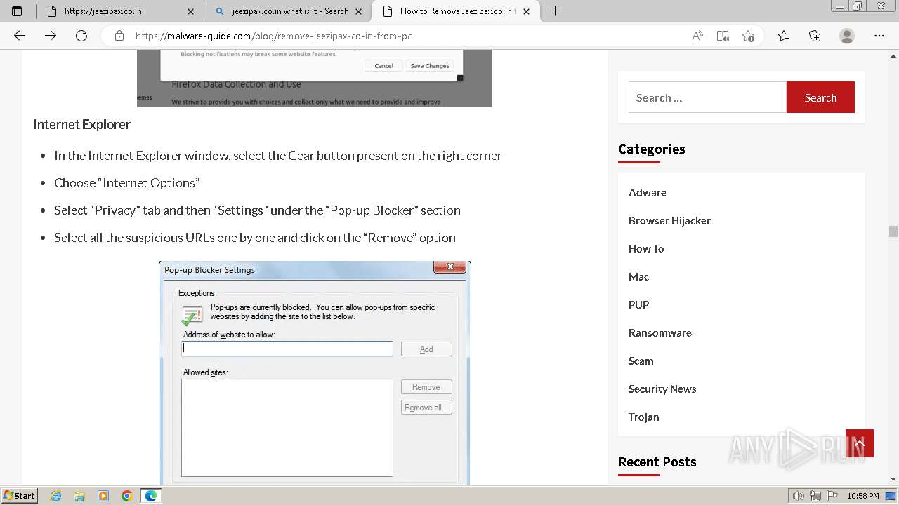
Task: Open a new browser tab
Action: [555, 11]
